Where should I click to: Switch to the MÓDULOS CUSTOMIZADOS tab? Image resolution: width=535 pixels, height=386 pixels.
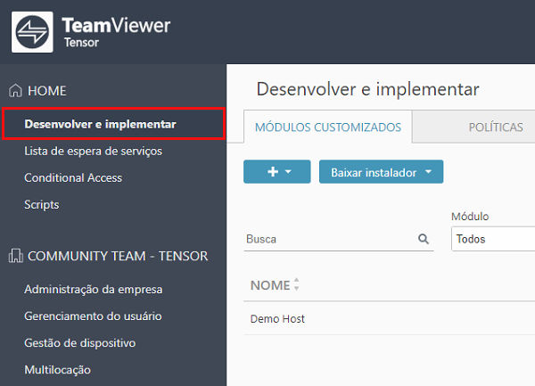(x=328, y=127)
